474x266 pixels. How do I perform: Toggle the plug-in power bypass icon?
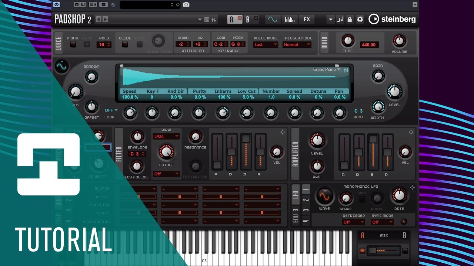point(56,4)
